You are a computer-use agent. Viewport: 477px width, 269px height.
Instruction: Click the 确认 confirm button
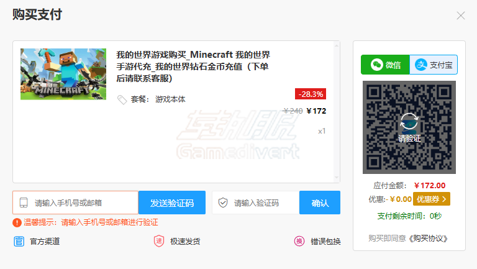(x=320, y=203)
